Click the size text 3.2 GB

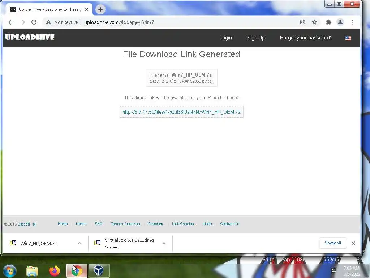tap(169, 81)
